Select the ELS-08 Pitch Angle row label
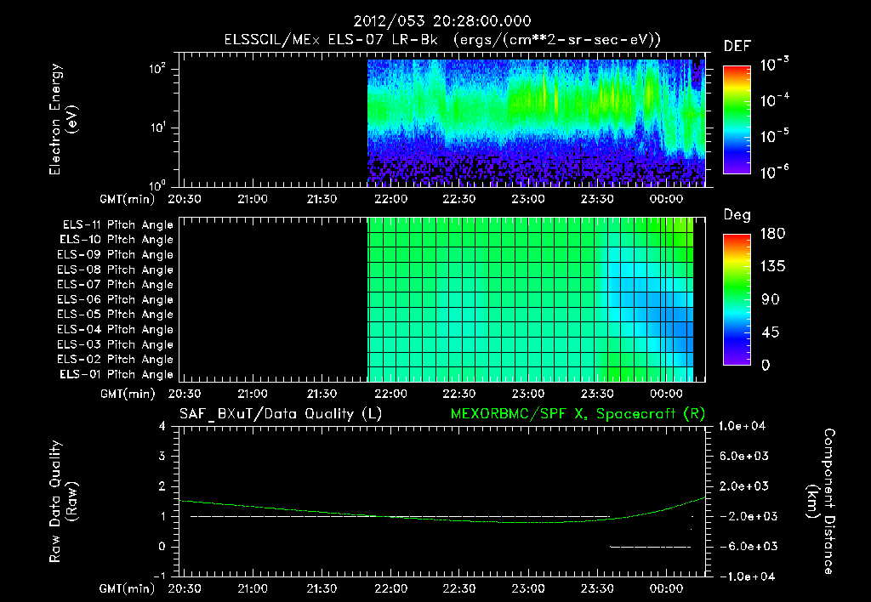The width and height of the screenshot is (871, 602). coord(116,270)
